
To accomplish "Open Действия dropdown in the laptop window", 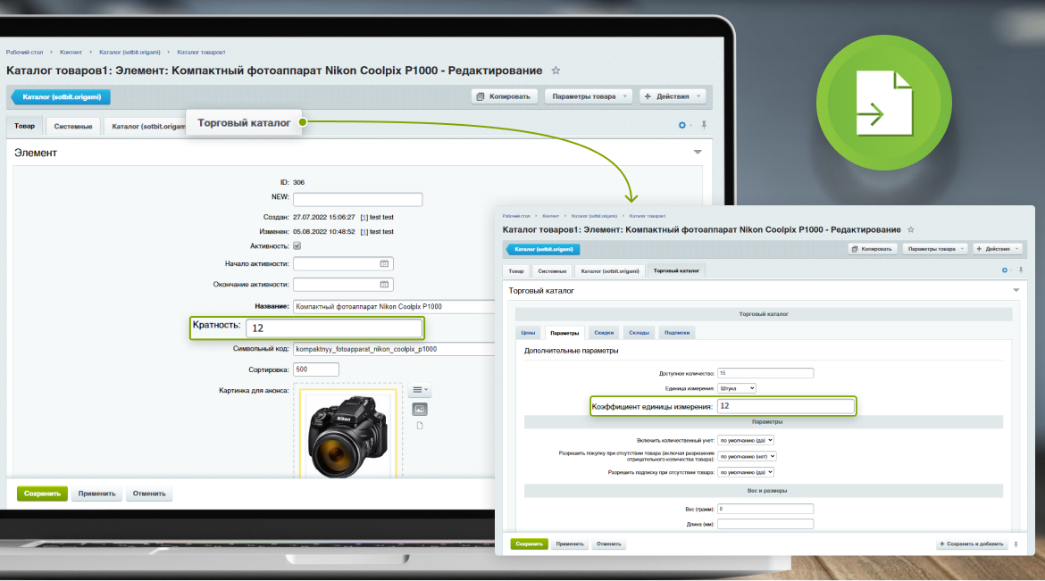I will 673,96.
